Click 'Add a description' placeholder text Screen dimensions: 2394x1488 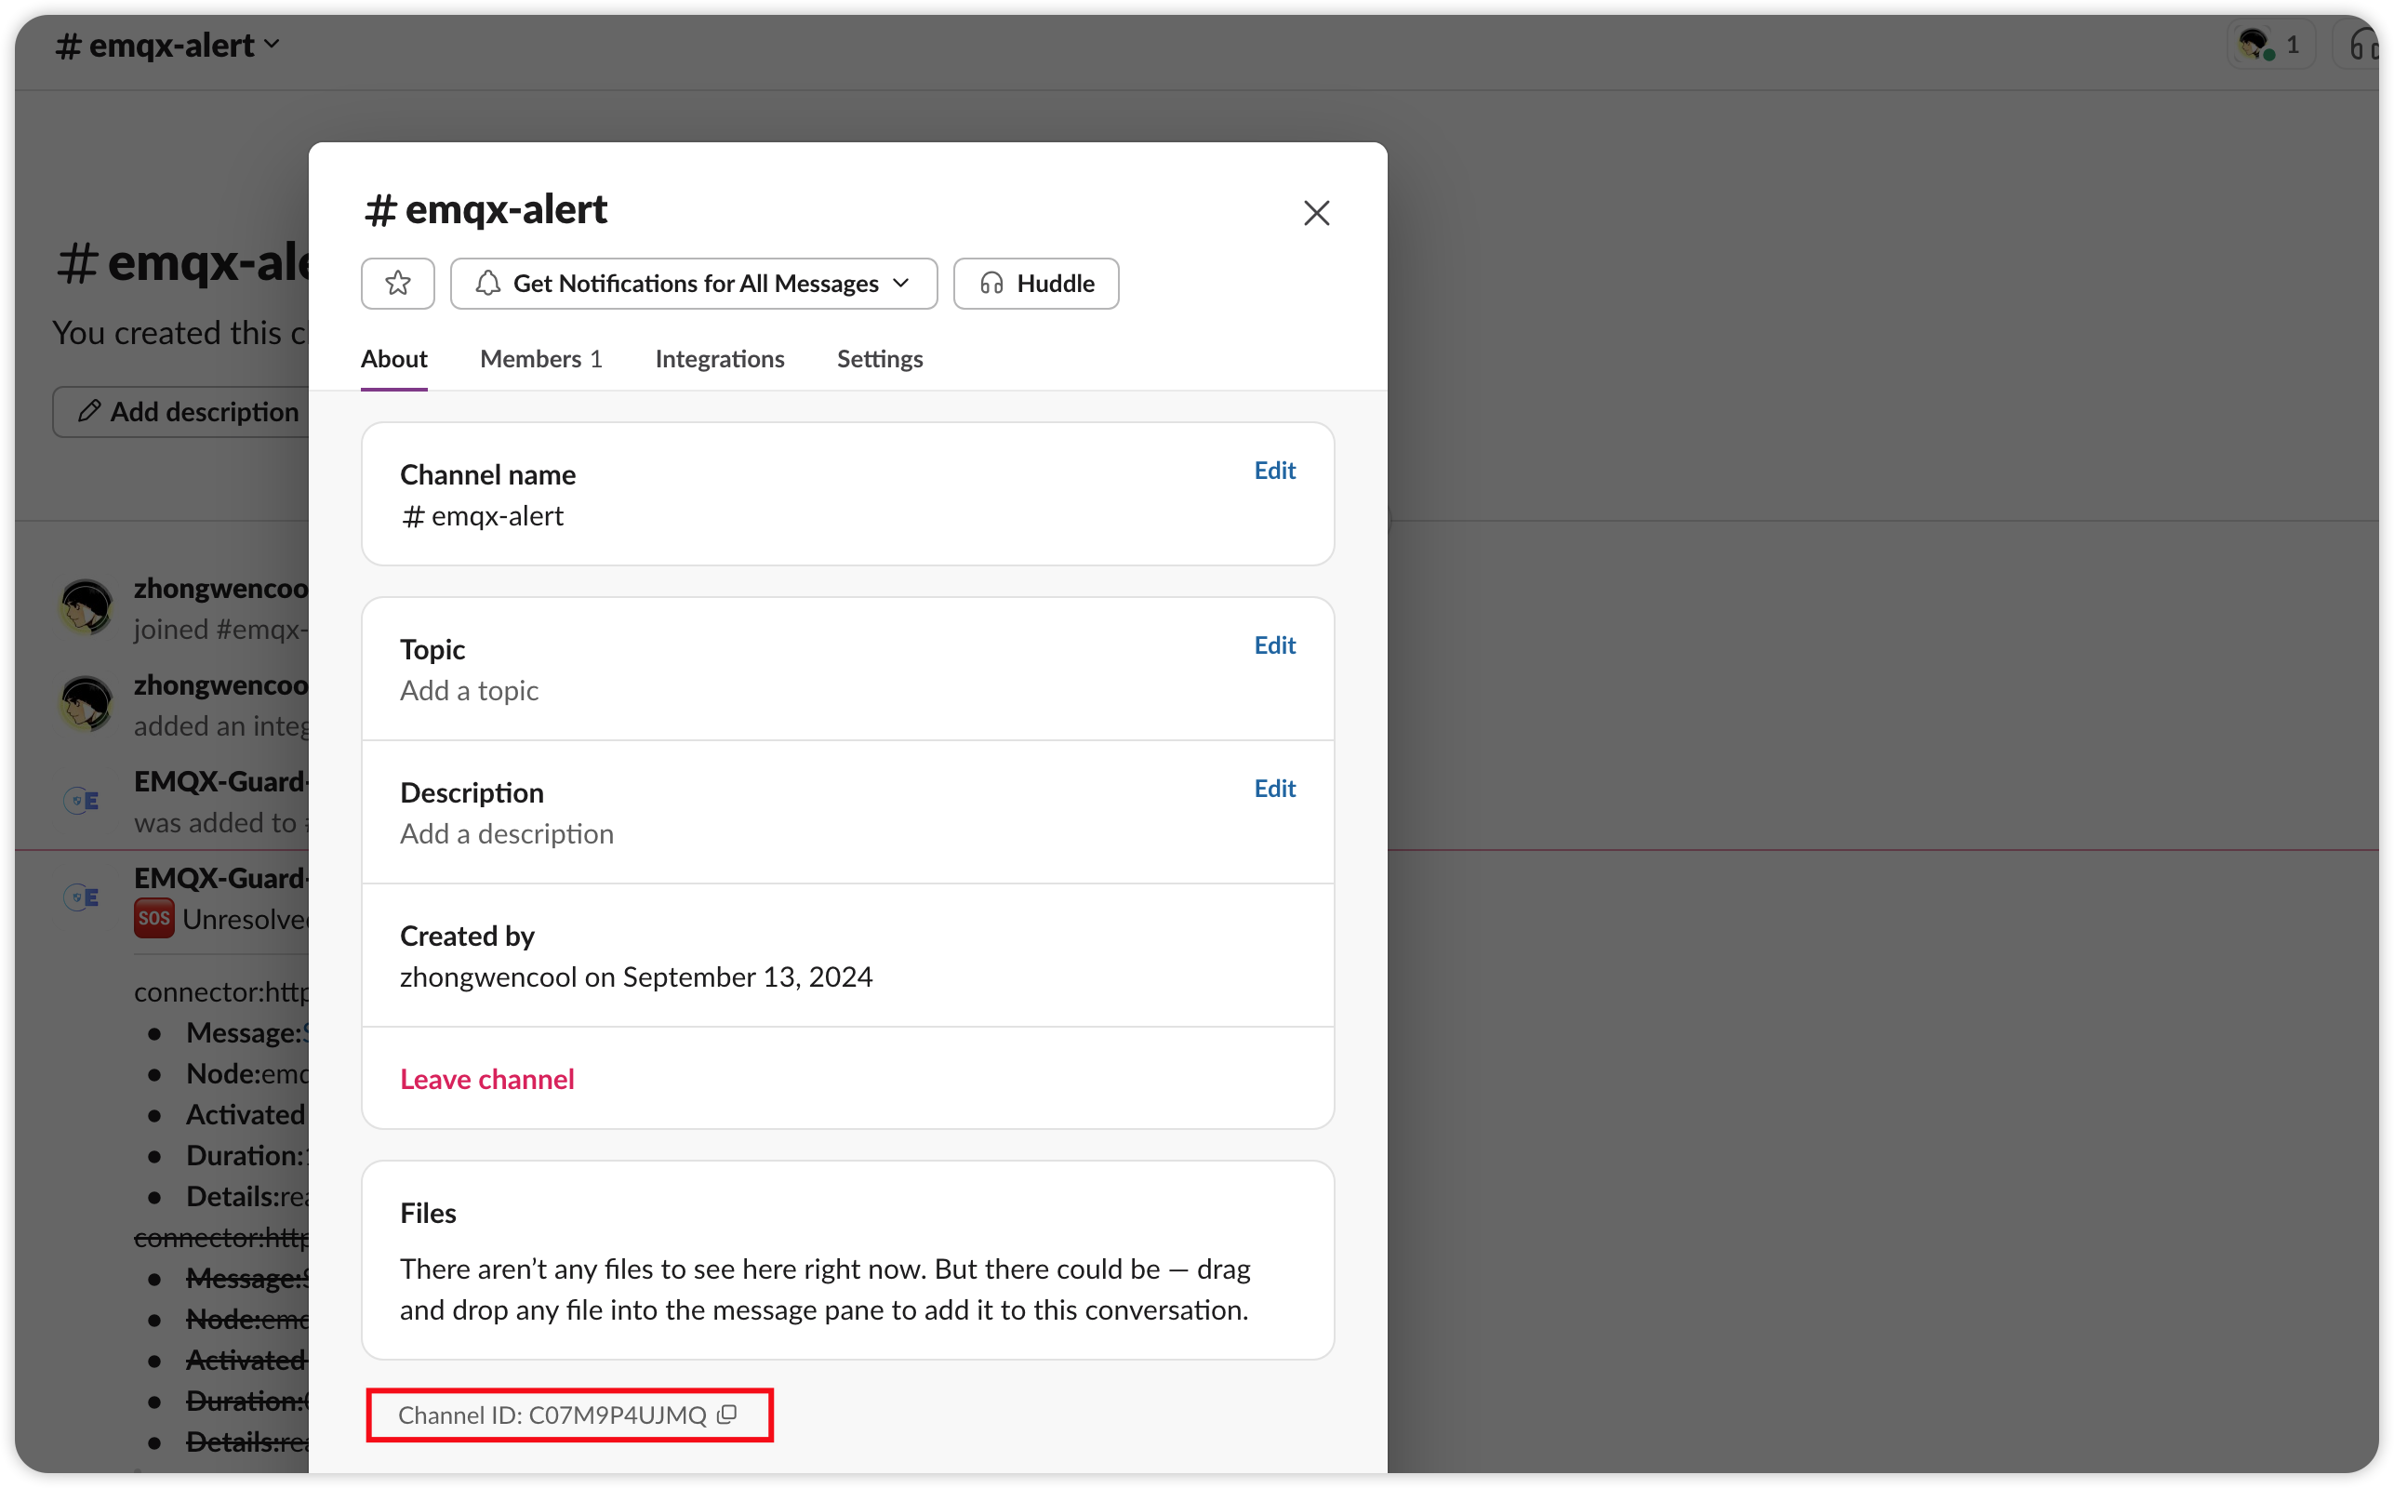507,833
